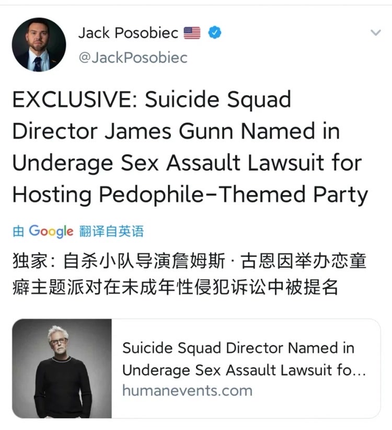
Task: Expand tweet options chevron at top right
Action: pyautogui.click(x=376, y=32)
